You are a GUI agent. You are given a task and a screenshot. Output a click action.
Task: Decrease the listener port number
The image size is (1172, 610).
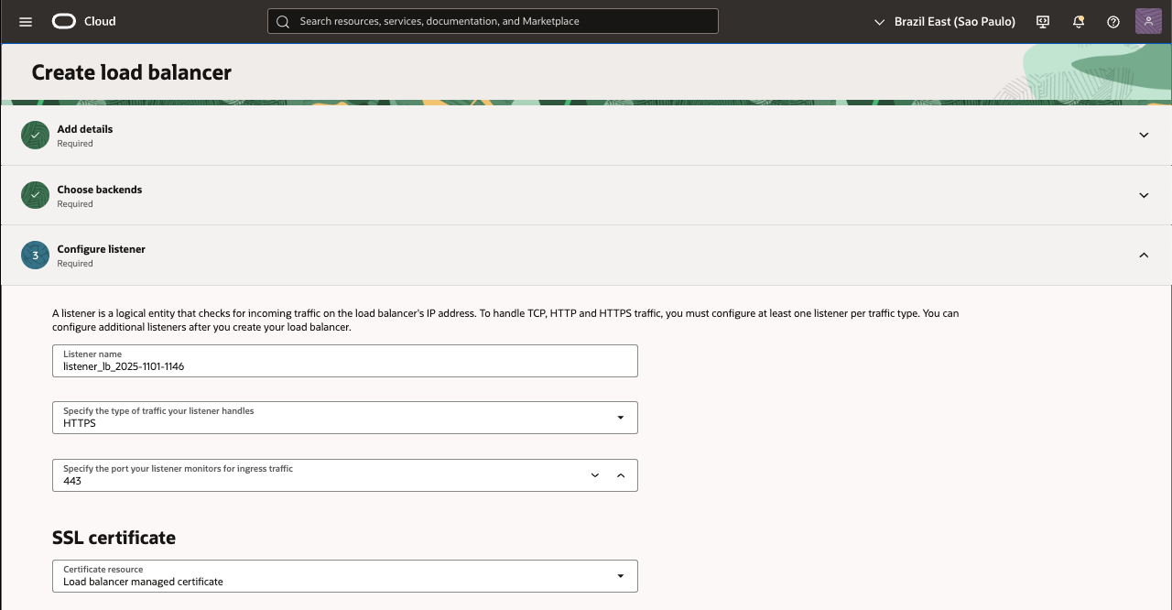coord(595,475)
